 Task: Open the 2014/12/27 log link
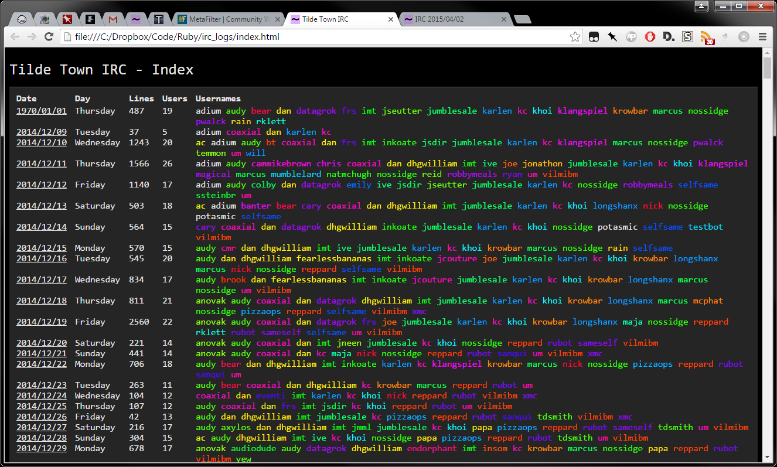(x=42, y=427)
